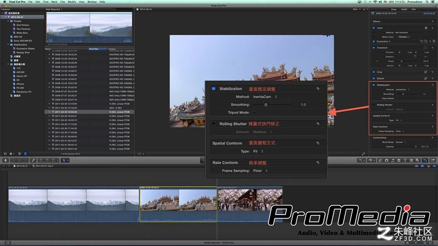
Task: Select the Excessive Shake collection
Action: tap(25, 49)
